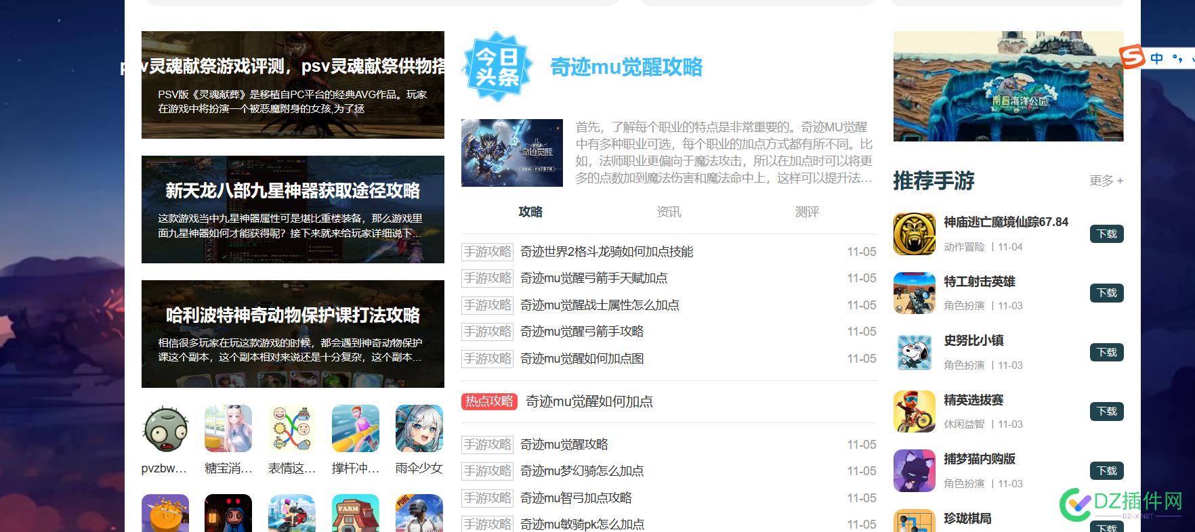1195x532 pixels.
Task: Click the 神庙逃亡魔境仙踪 app icon
Action: tap(915, 234)
